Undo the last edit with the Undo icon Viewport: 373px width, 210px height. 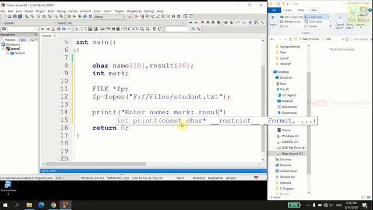[27, 16]
